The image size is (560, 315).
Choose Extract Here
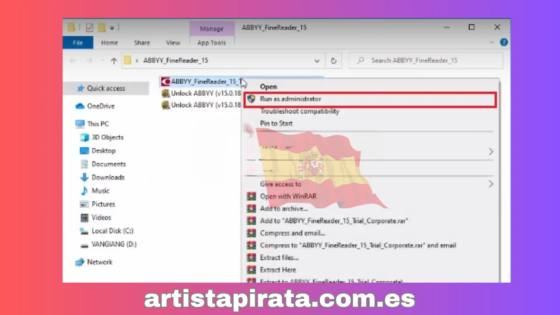pos(278,270)
